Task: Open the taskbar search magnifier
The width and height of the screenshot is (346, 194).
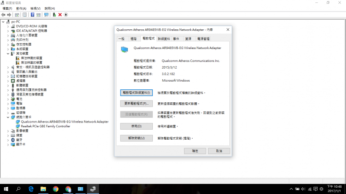Action: (x=18, y=189)
